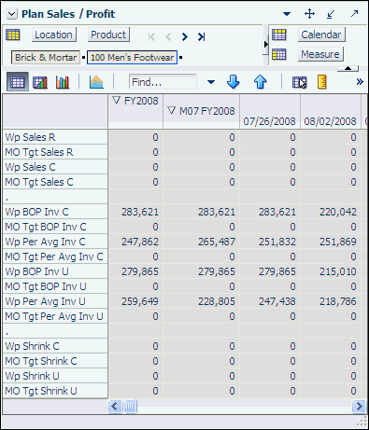Select the MO Tgt Per Avg Inv C row header
Viewport: 369px width, 430px height.
[x=55, y=257]
